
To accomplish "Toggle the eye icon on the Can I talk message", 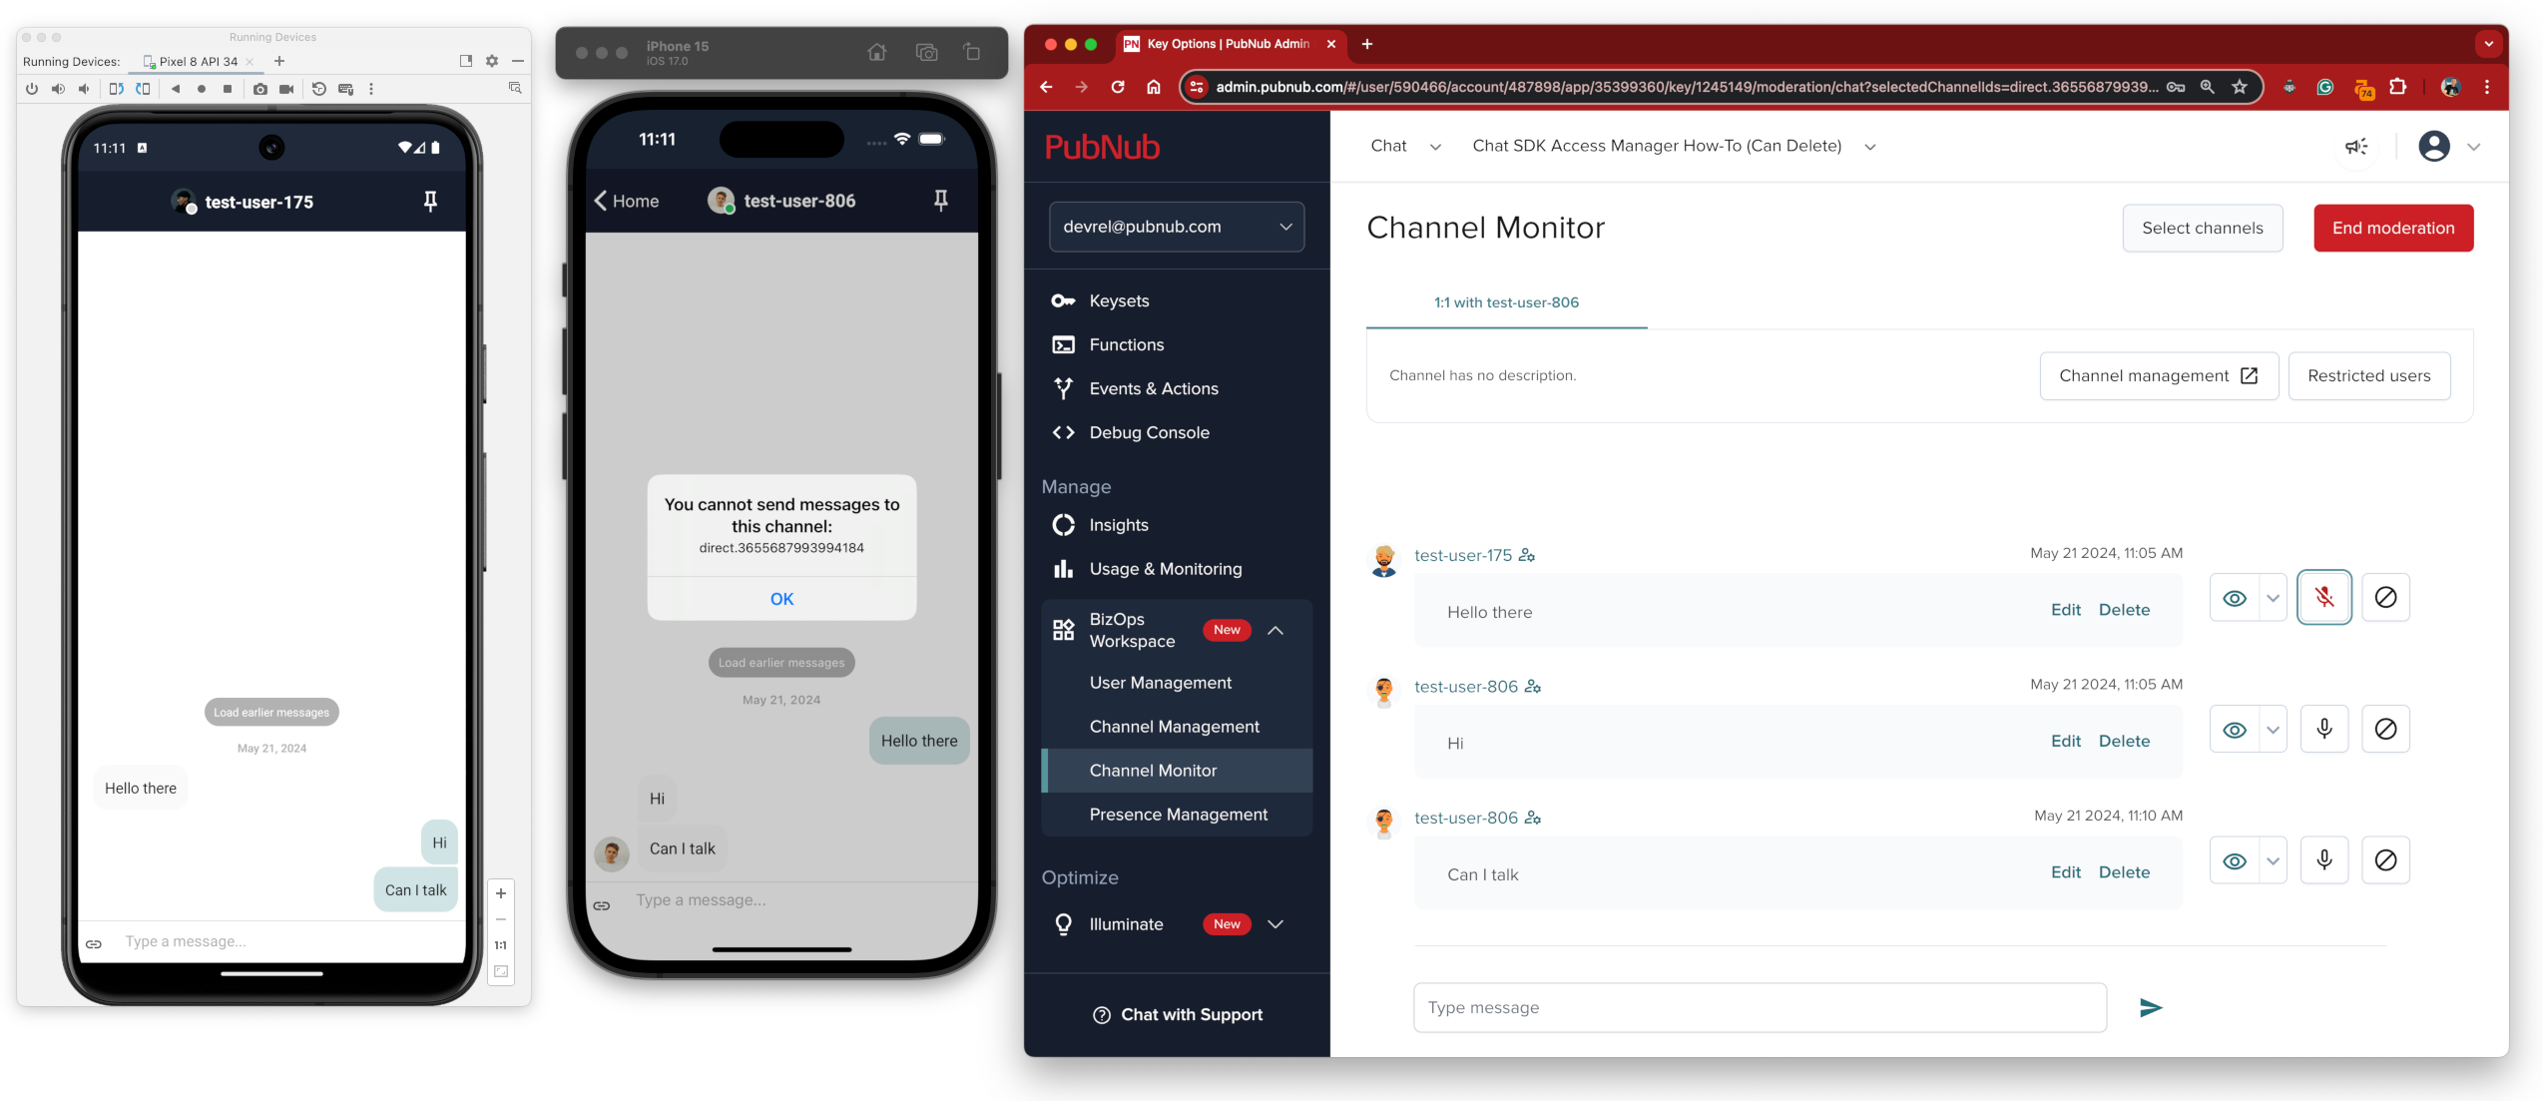I will 2234,860.
